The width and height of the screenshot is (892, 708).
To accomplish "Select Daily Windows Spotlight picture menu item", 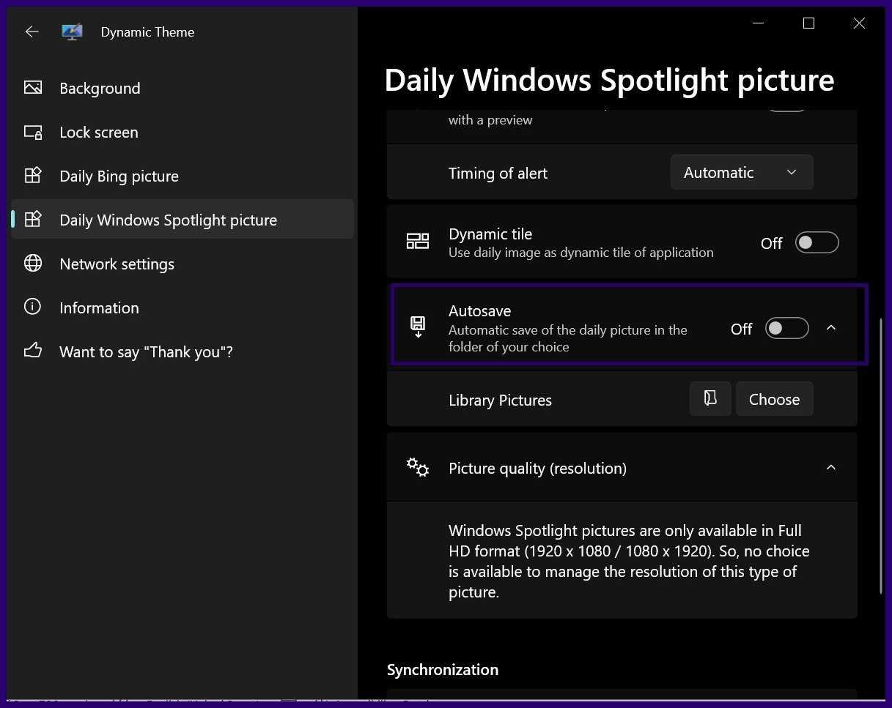I will pos(168,220).
